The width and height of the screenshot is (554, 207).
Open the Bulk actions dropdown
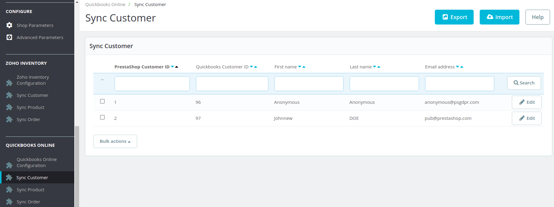[115, 141]
